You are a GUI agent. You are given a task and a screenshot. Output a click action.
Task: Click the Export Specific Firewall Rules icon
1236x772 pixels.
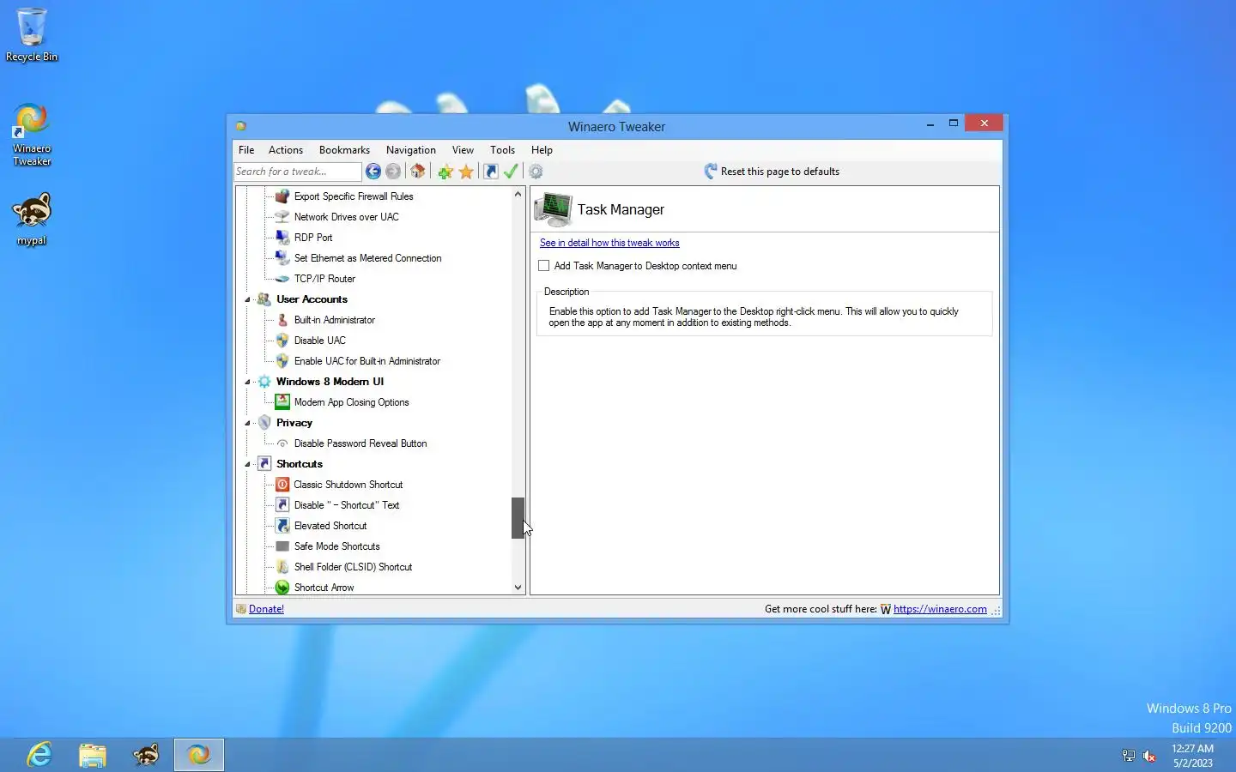click(282, 196)
